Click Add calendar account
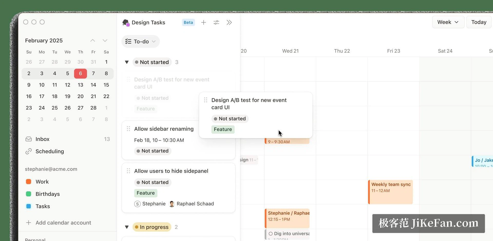This screenshot has width=493, height=241. (63, 223)
